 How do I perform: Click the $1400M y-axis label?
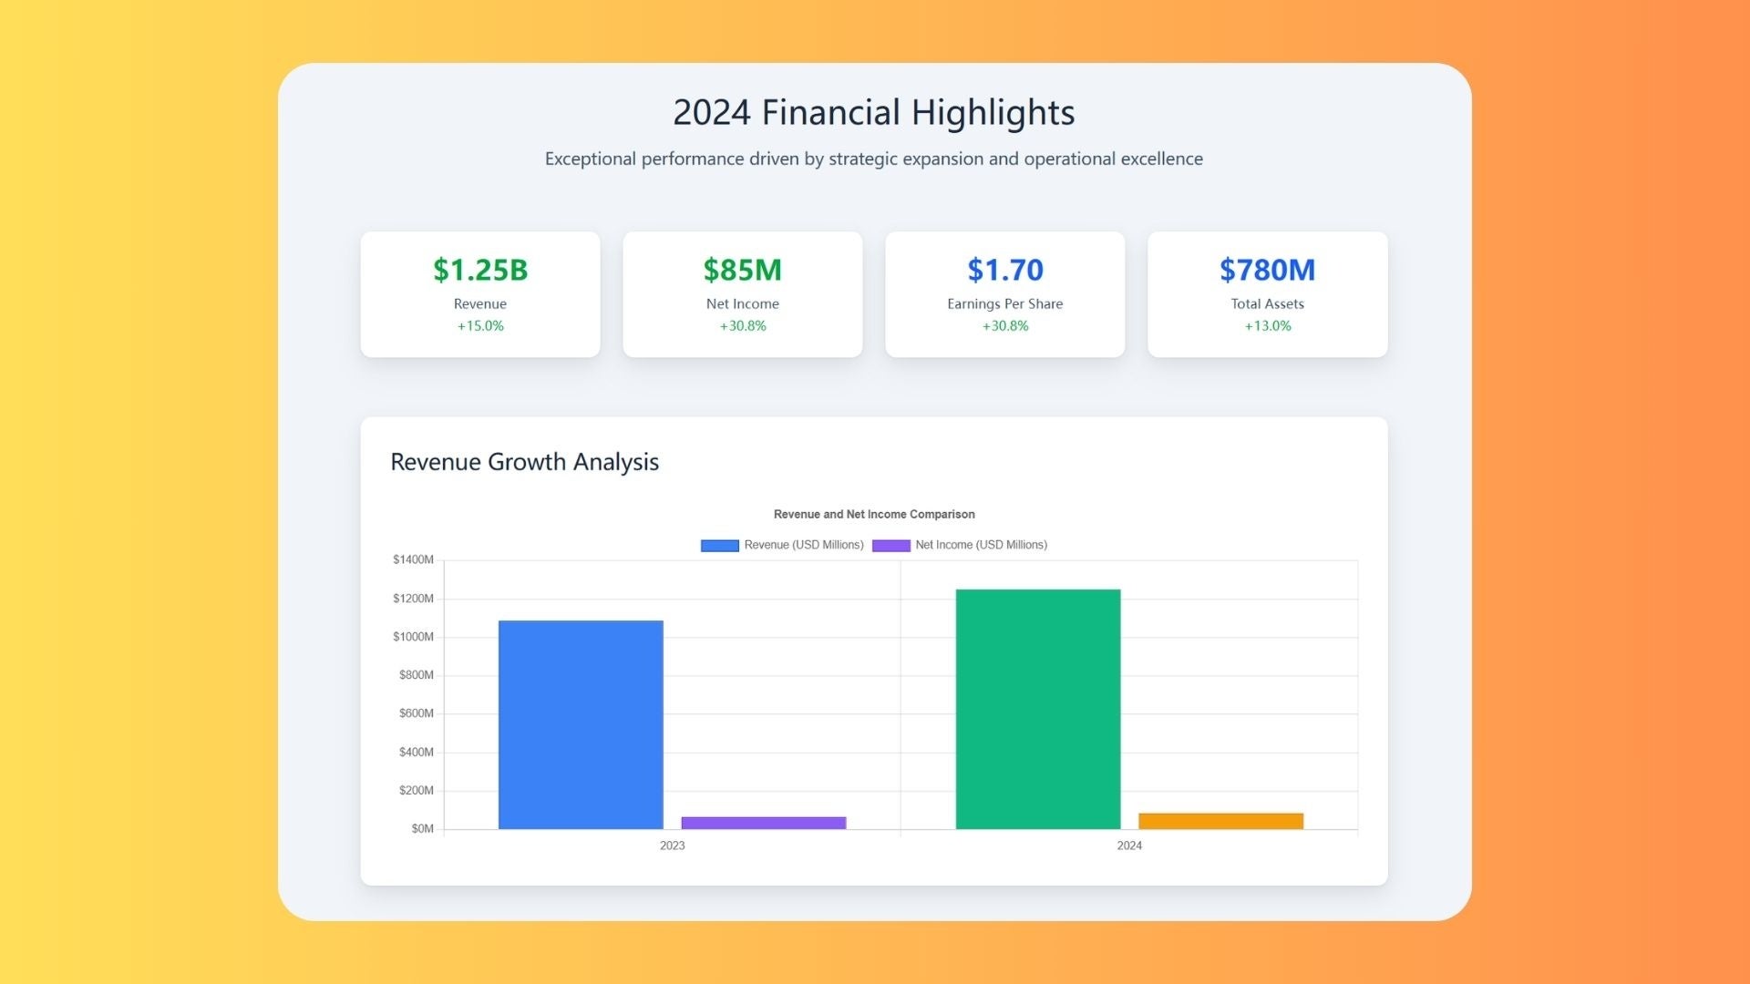[413, 559]
